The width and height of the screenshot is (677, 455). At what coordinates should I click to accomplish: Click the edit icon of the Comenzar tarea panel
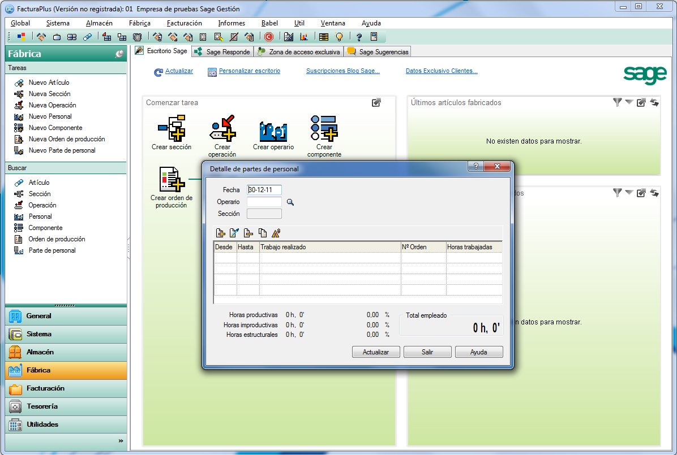pos(376,103)
